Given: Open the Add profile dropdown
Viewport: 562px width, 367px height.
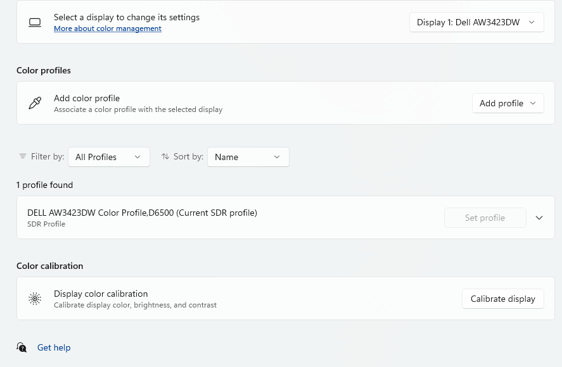Looking at the screenshot, I should (x=508, y=103).
